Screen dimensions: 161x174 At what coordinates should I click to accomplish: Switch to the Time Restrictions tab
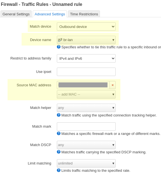click(84, 14)
